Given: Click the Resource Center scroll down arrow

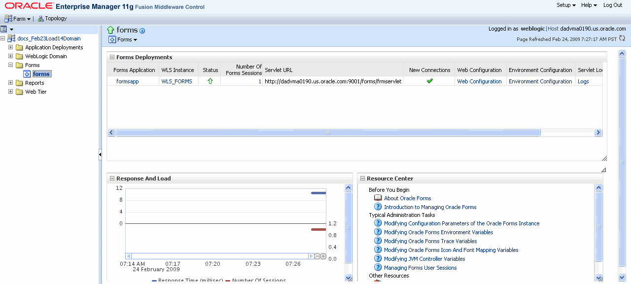Looking at the screenshot, I should click(x=599, y=278).
